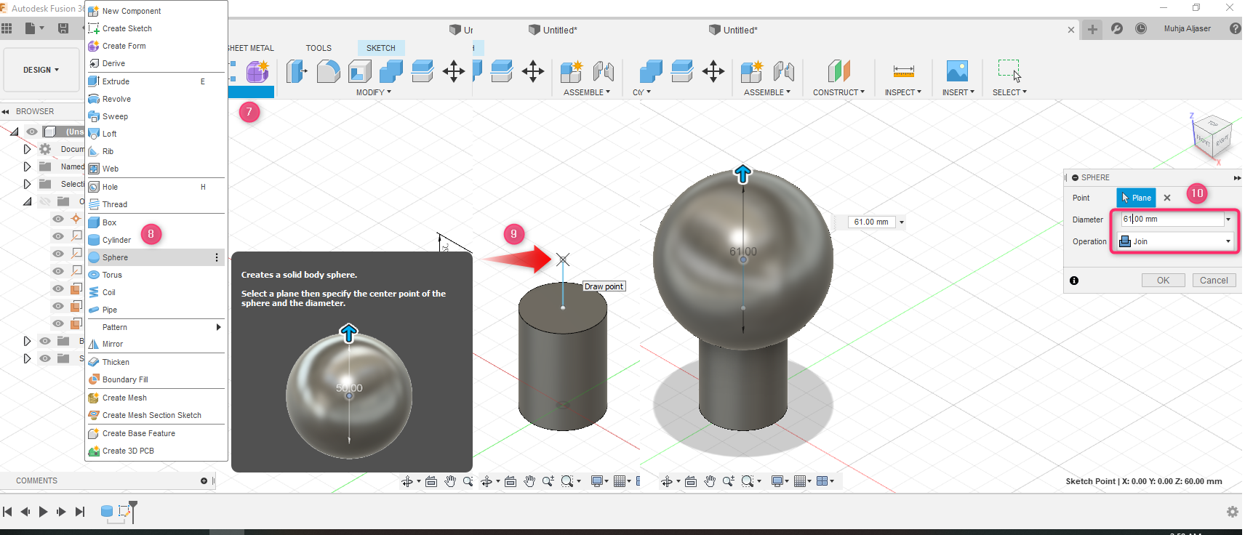Show the hidden Origin folder eye icon
1245x535 pixels.
tap(45, 201)
